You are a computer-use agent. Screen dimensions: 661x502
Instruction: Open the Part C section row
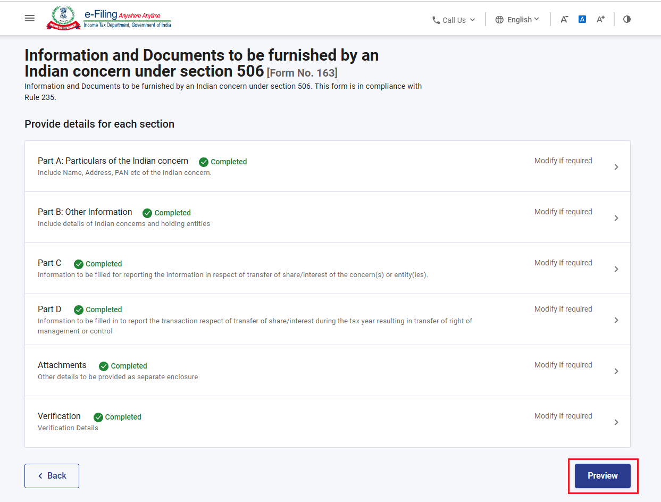[x=327, y=269]
